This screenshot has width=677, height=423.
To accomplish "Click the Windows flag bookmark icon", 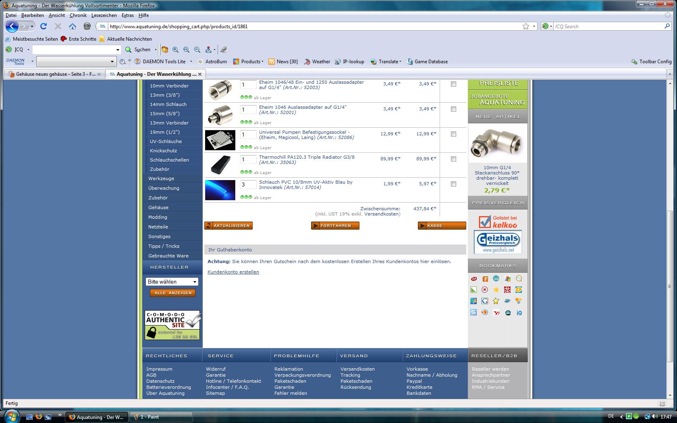I will pyautogui.click(x=508, y=279).
